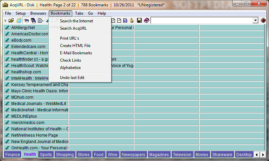The height and width of the screenshot is (161, 269).
Task: Click the edit pencil next to Extendedcare.com
Action: [x=7, y=47]
